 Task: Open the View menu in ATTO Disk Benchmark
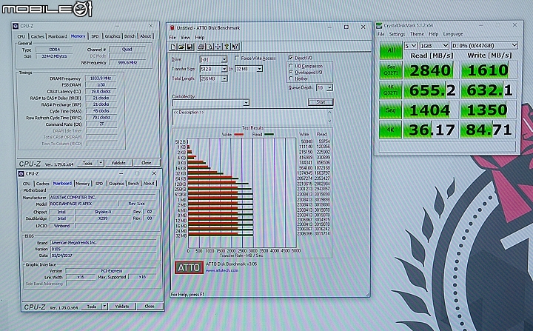(185, 38)
